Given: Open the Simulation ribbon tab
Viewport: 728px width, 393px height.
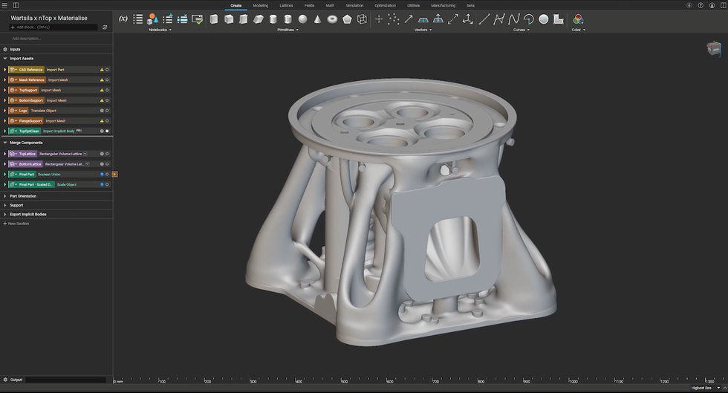Looking at the screenshot, I should pyautogui.click(x=354, y=5).
